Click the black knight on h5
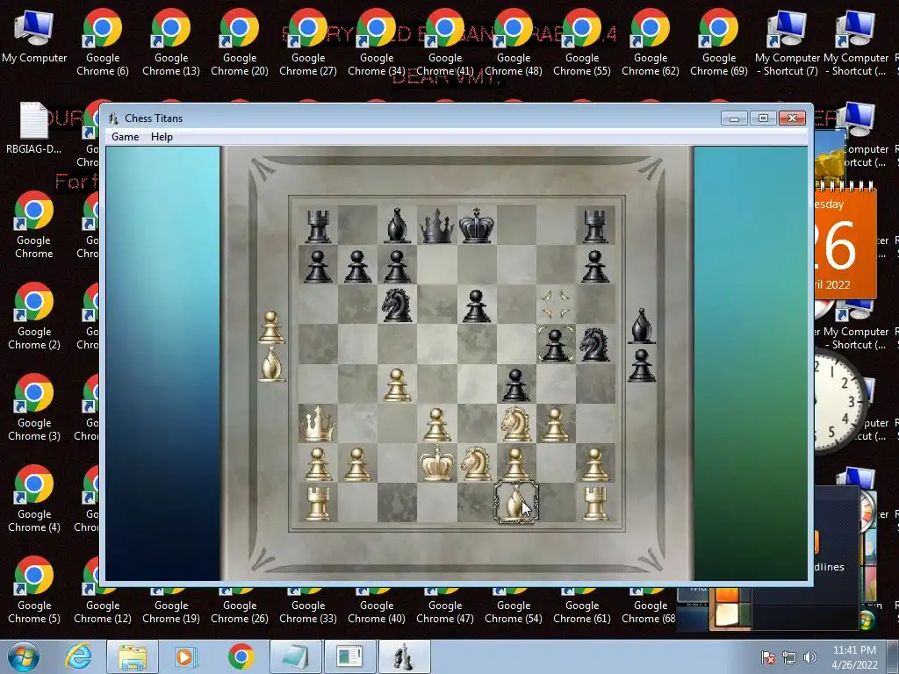Image resolution: width=899 pixels, height=674 pixels. pos(595,344)
